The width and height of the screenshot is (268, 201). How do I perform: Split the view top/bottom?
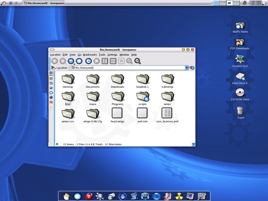[x=113, y=61]
